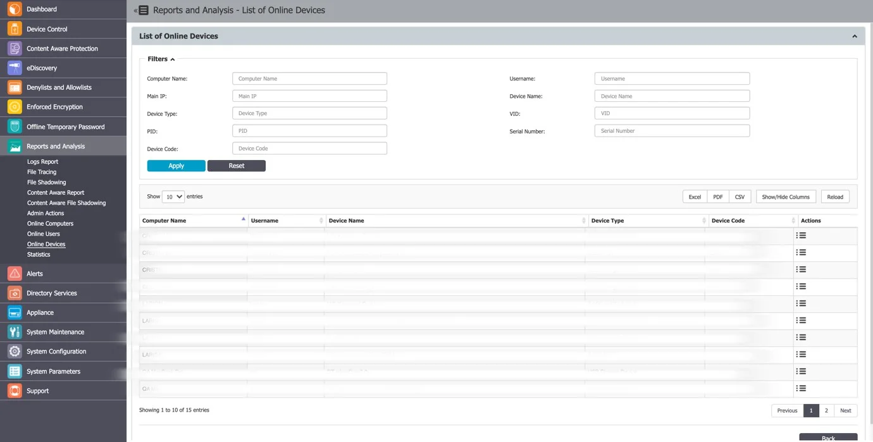
Task: Open the Enforced Encryption icon
Action: click(15, 107)
